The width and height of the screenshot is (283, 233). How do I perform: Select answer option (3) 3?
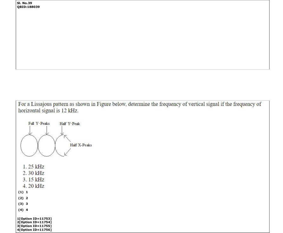coord(23,204)
